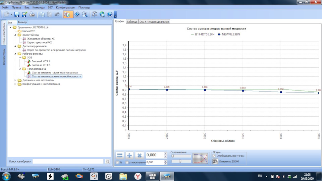
Task: Click the printer icon in toolbar
Action: tap(32, 14)
